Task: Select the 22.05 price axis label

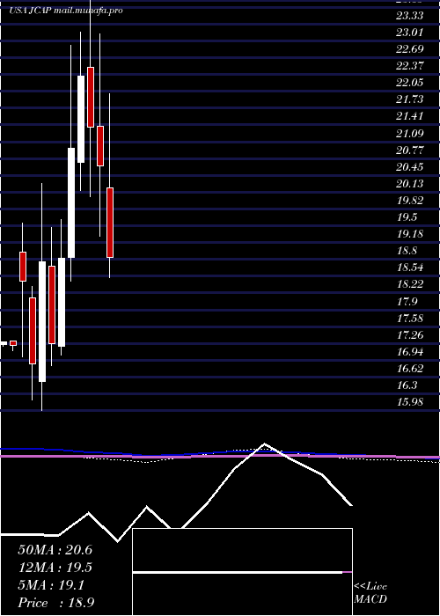Action: point(410,83)
